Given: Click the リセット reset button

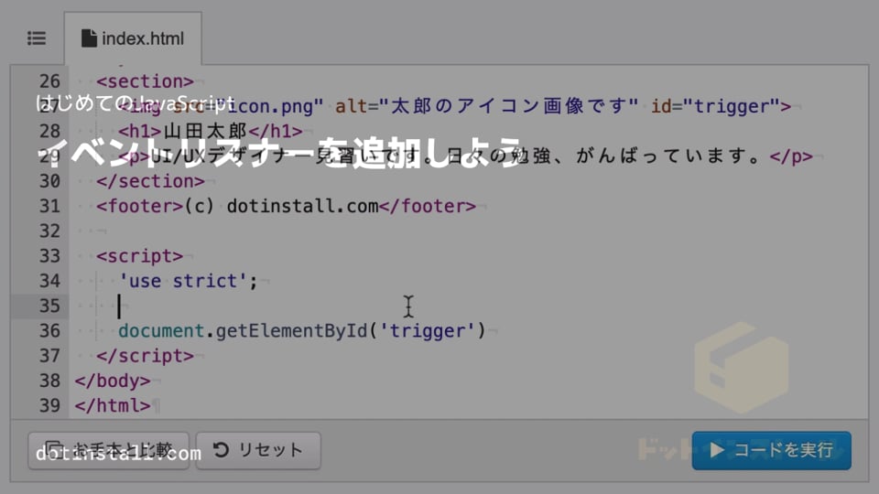Looking at the screenshot, I should pyautogui.click(x=258, y=450).
